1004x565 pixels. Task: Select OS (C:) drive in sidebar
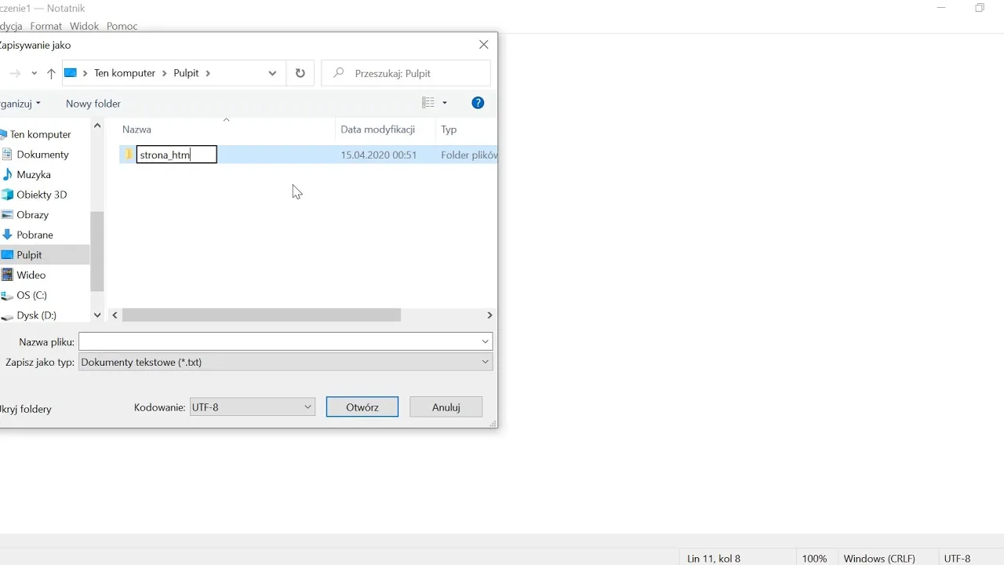(31, 295)
